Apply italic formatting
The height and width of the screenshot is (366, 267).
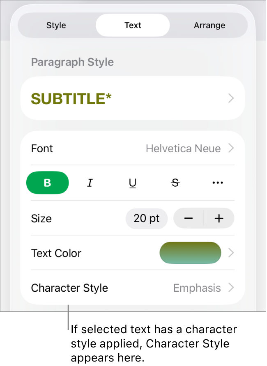[x=90, y=183]
